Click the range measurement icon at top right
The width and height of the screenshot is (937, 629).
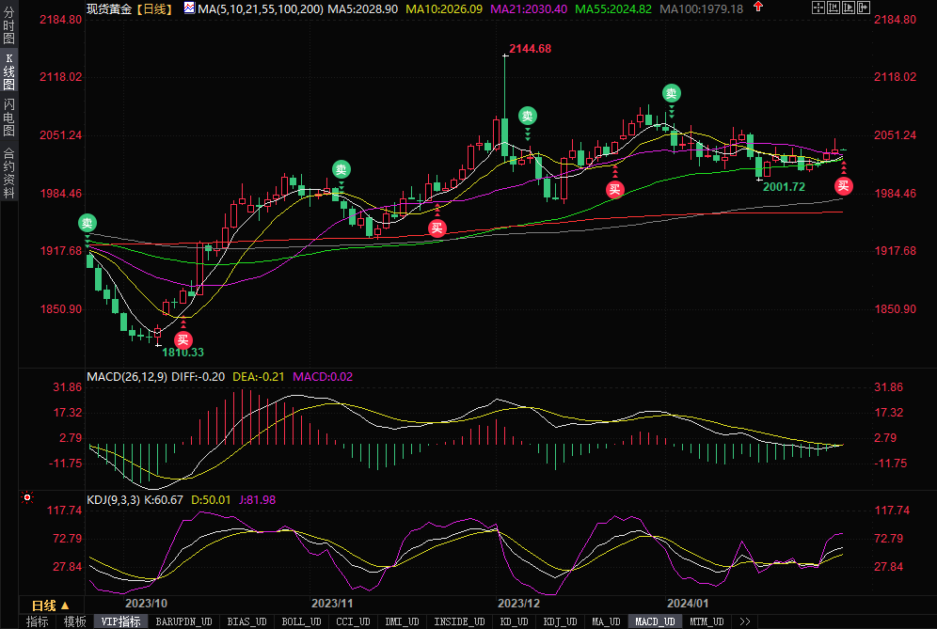point(834,8)
